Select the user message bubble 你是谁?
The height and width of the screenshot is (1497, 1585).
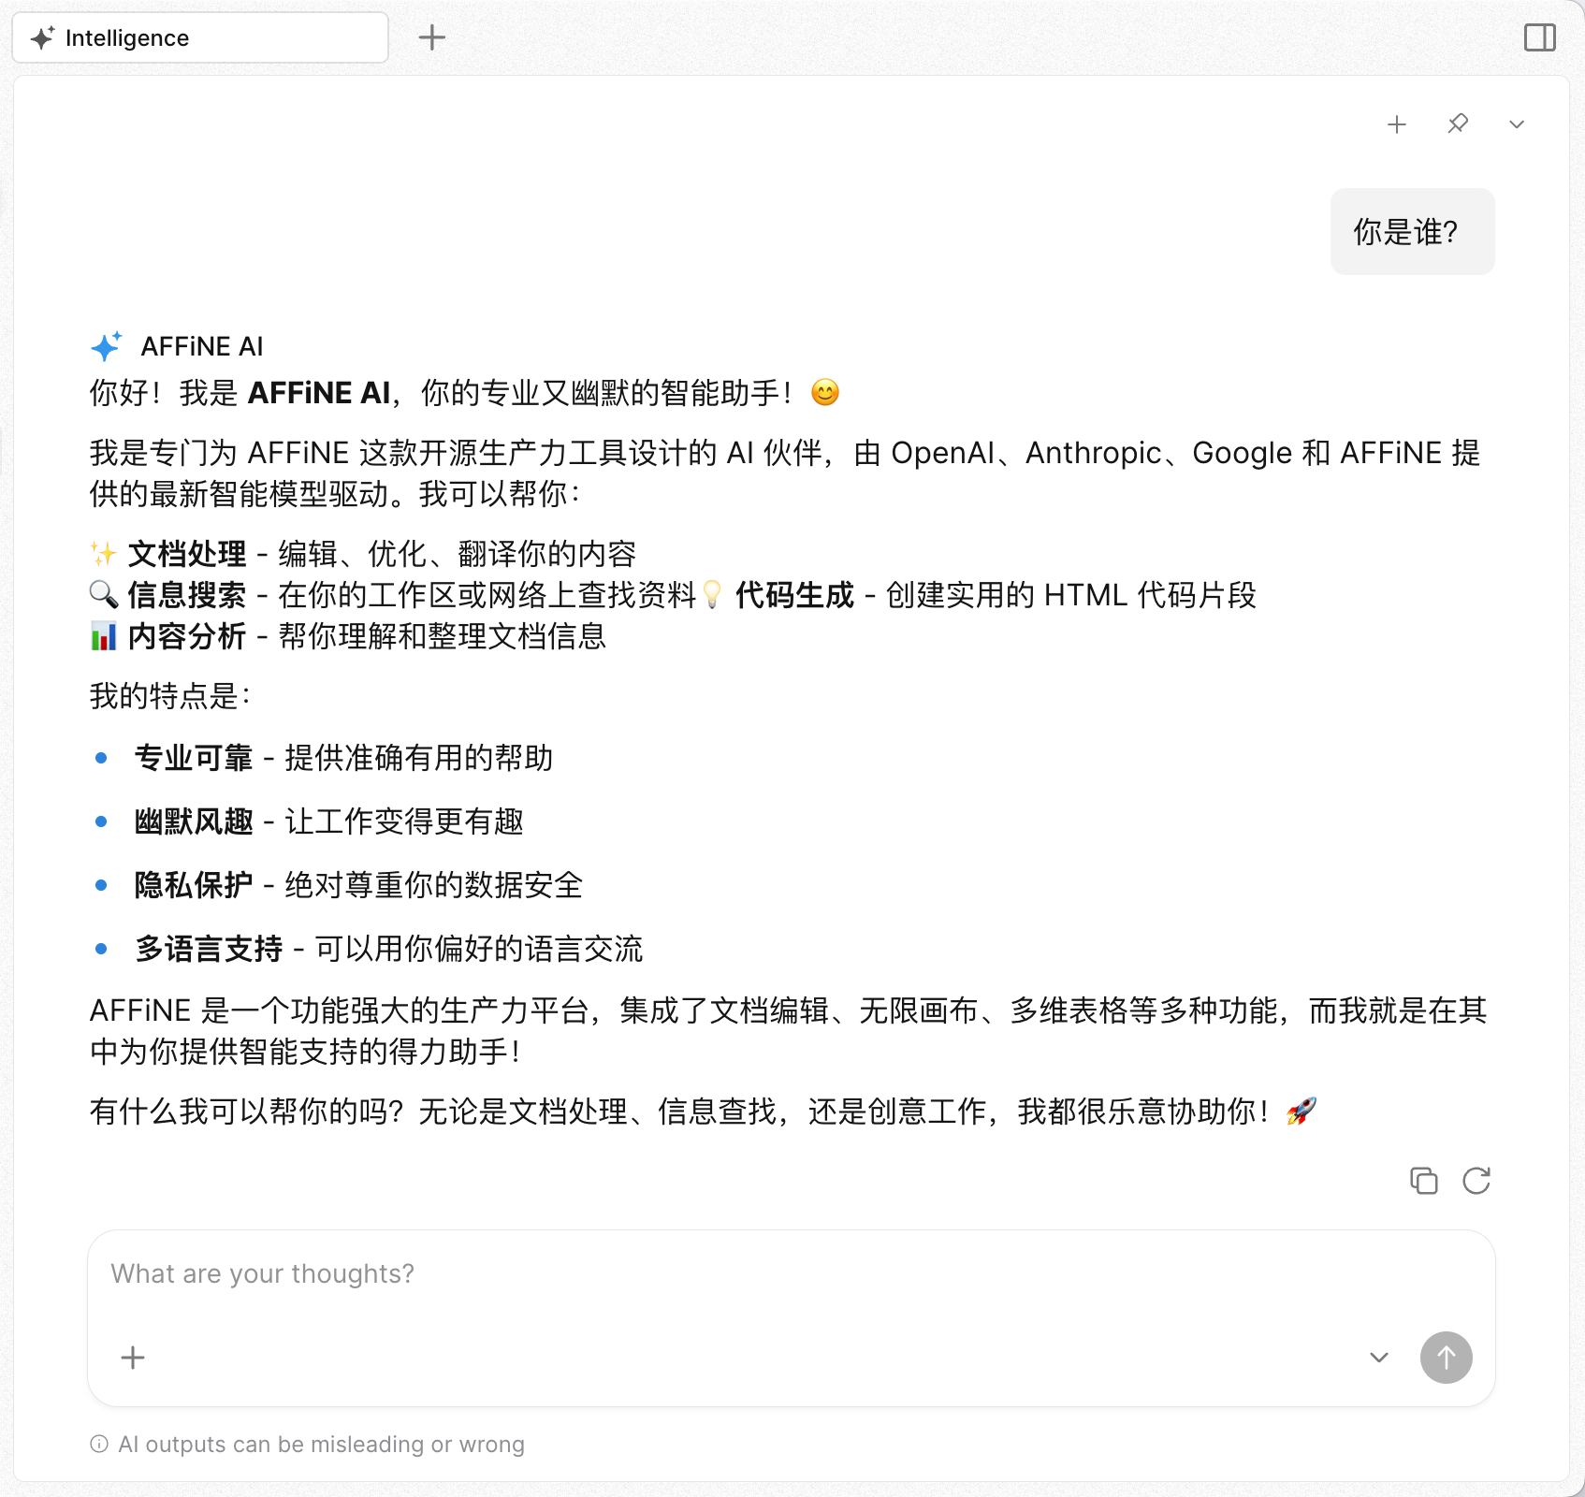tap(1411, 231)
